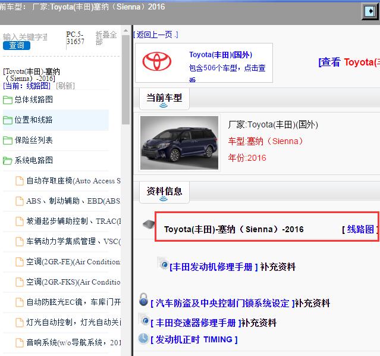380x356 pixels.
Task: Select the 当前车型 tab
Action: point(164,99)
